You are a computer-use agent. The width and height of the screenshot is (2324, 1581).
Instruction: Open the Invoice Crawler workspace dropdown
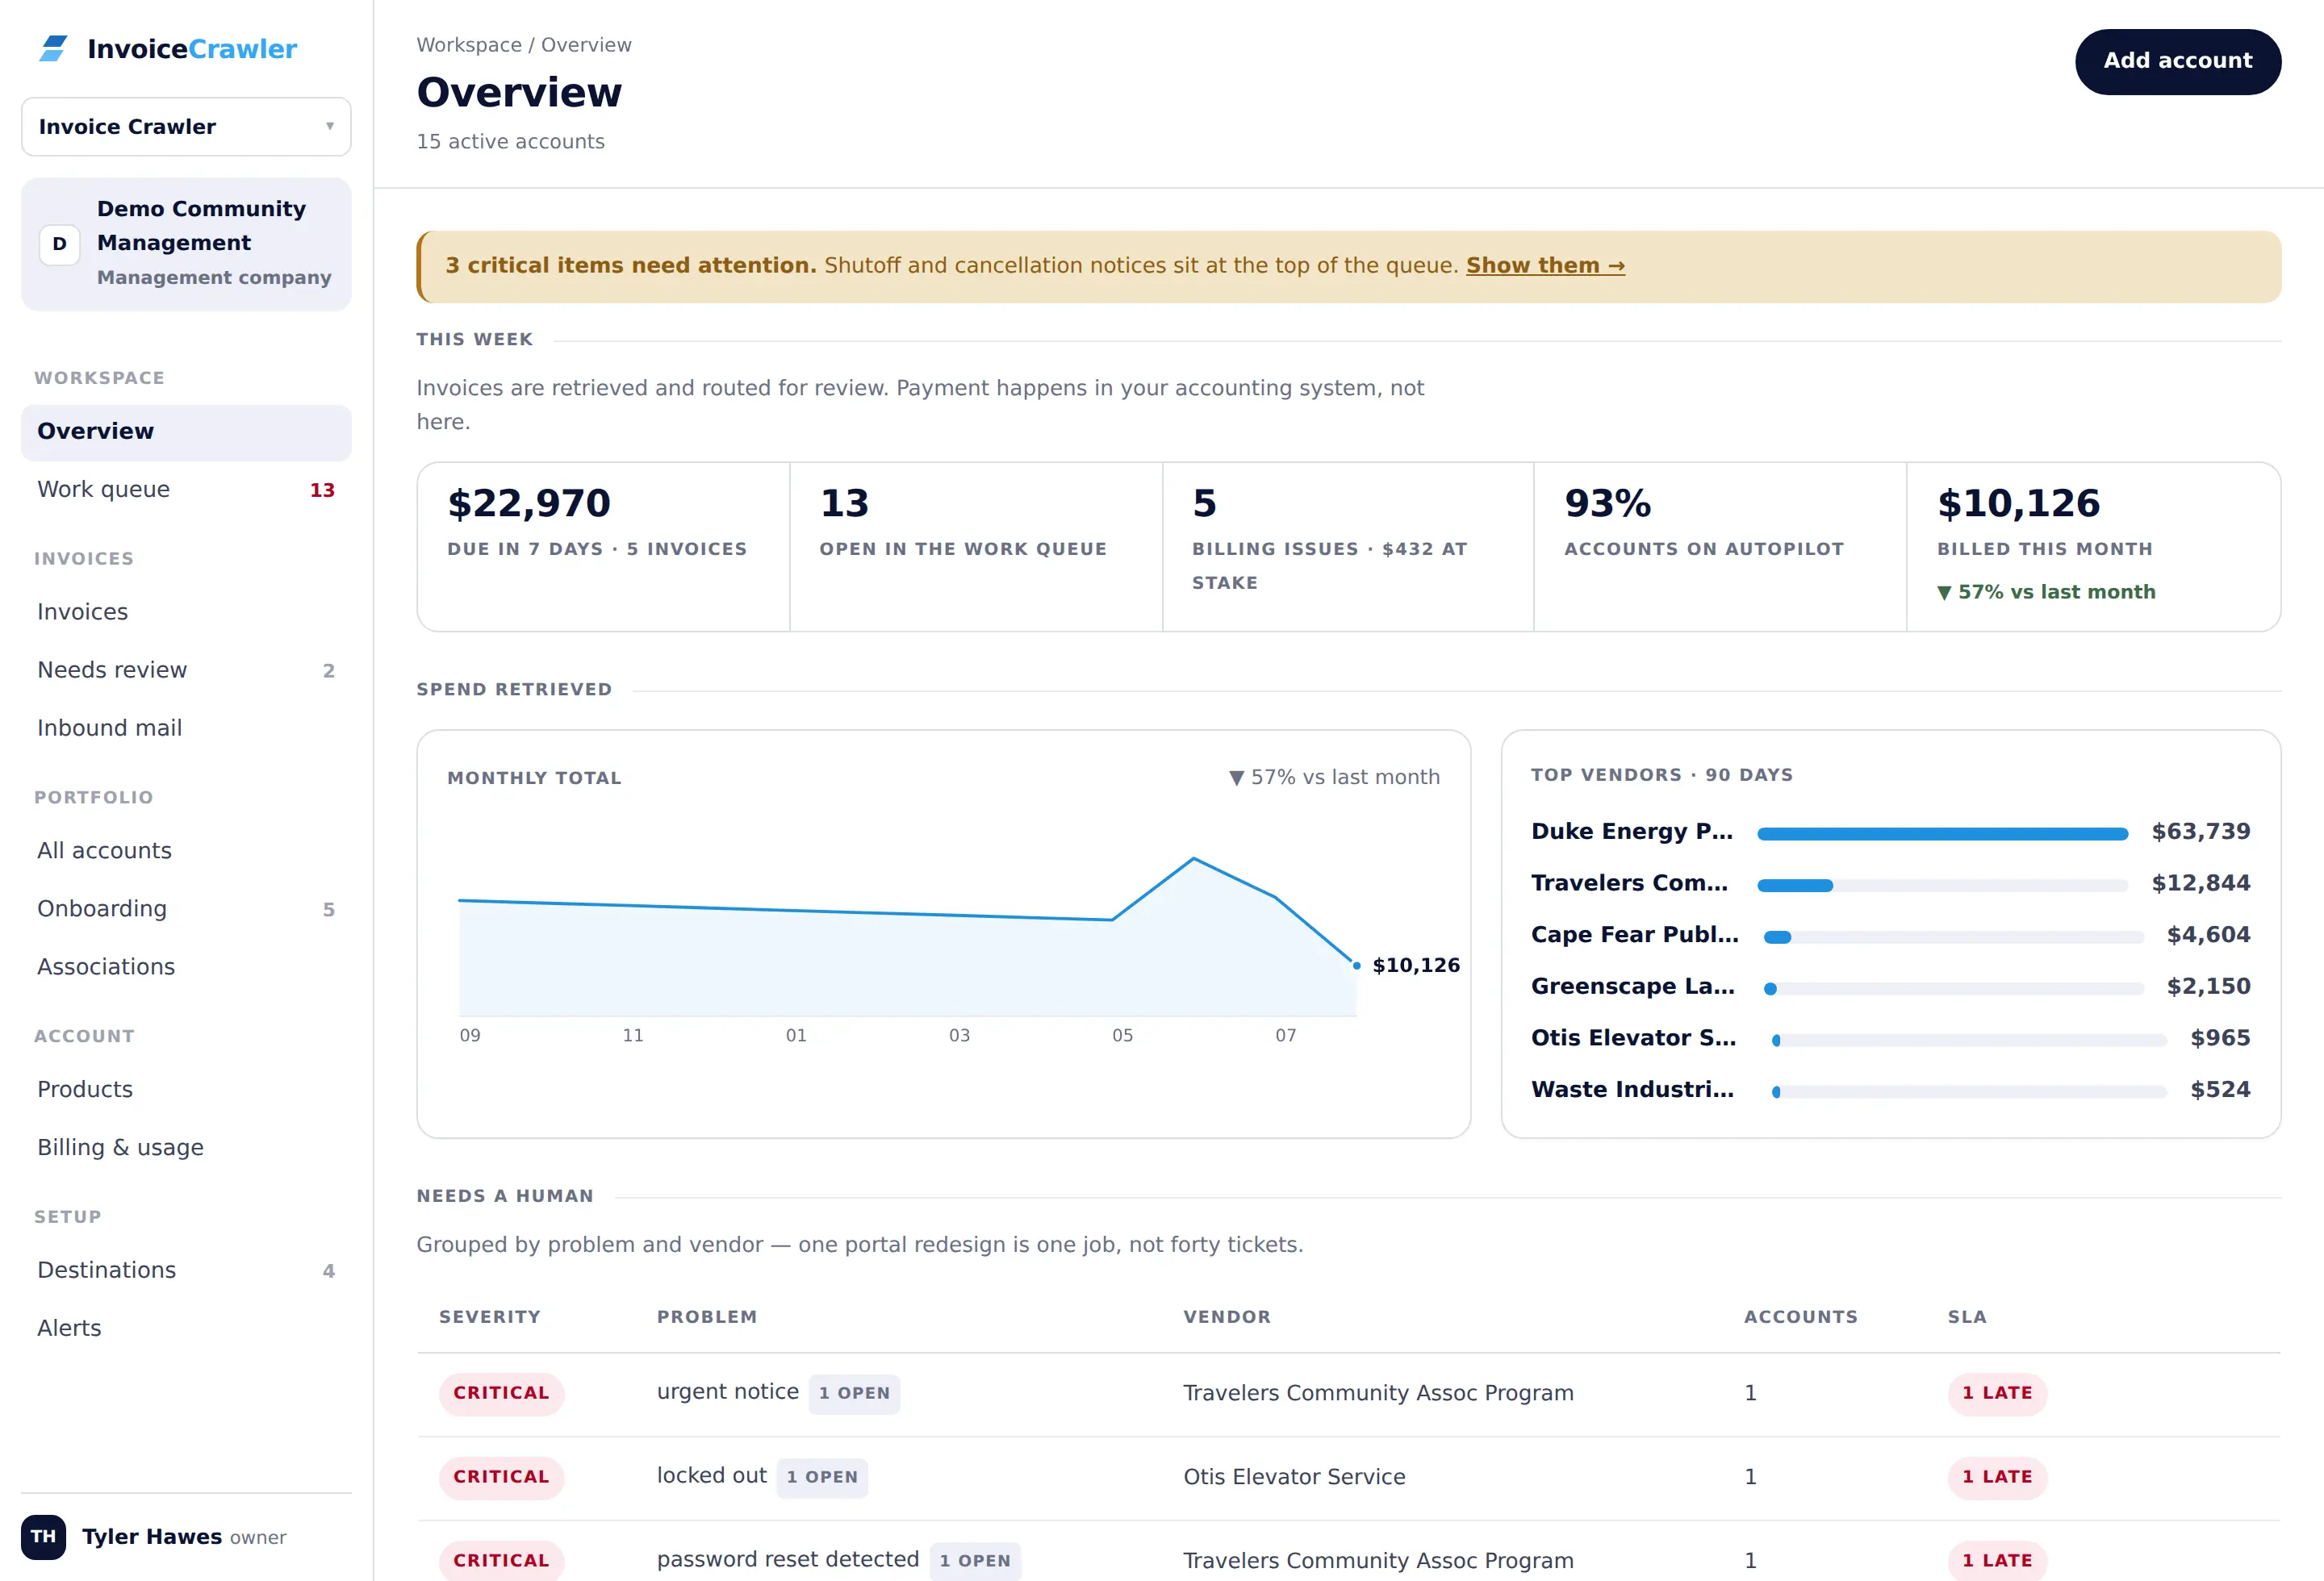point(186,127)
